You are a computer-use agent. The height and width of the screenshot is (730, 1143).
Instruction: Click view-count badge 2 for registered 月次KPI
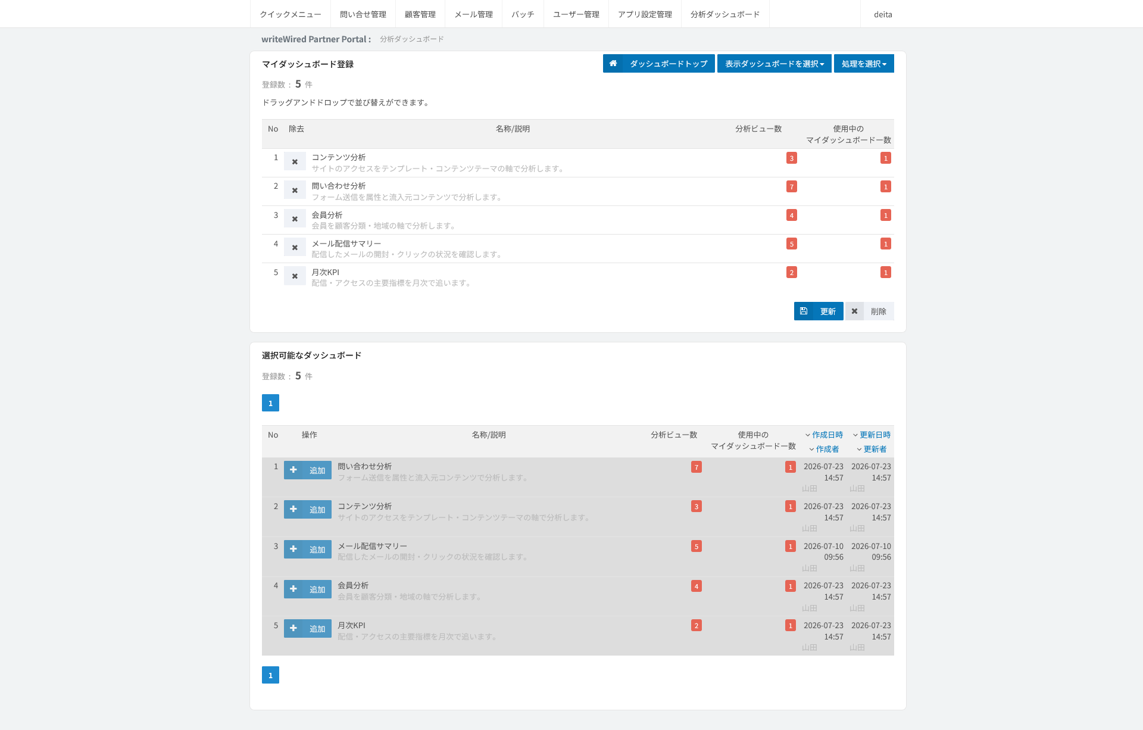pos(791,272)
